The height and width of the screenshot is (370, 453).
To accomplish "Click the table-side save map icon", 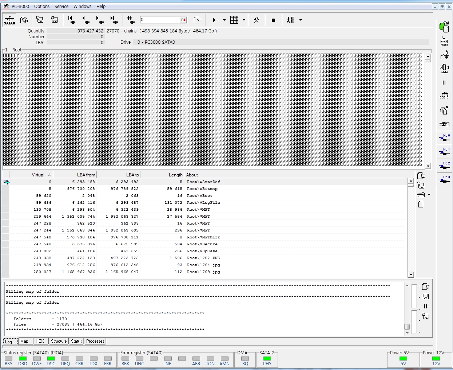I will (421, 185).
